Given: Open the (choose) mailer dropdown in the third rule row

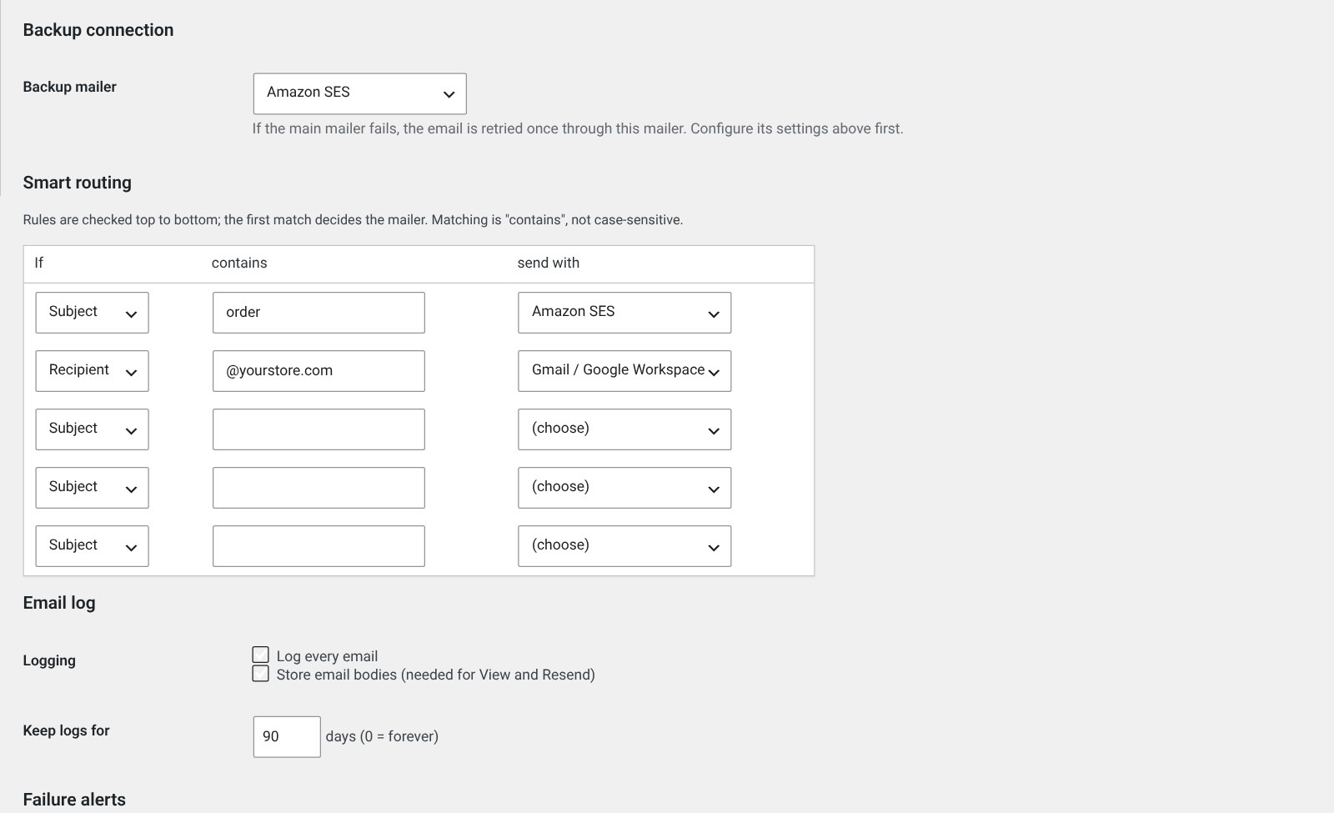Looking at the screenshot, I should (x=624, y=429).
